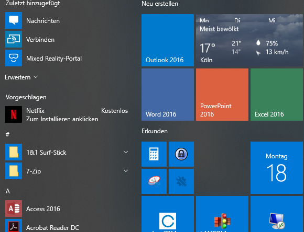This screenshot has width=304, height=232.
Task: Click the 1&1 Surf-Stick label
Action: point(46,153)
